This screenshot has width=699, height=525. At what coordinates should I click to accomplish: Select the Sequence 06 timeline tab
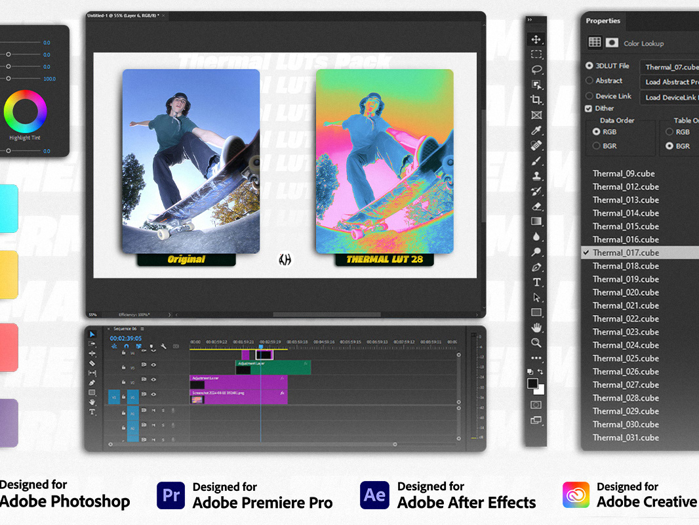(125, 329)
